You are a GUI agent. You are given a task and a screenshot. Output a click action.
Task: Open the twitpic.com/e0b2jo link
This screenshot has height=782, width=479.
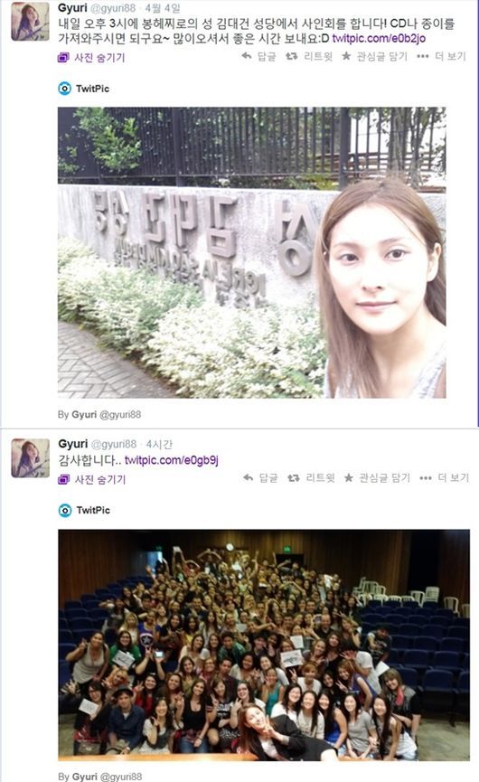[x=379, y=38]
